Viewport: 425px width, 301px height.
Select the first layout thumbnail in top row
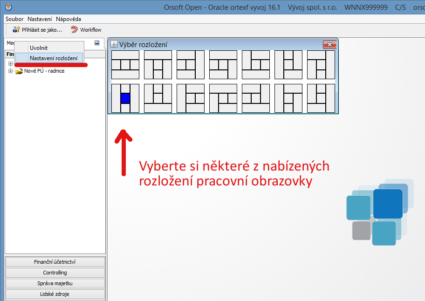[125, 65]
